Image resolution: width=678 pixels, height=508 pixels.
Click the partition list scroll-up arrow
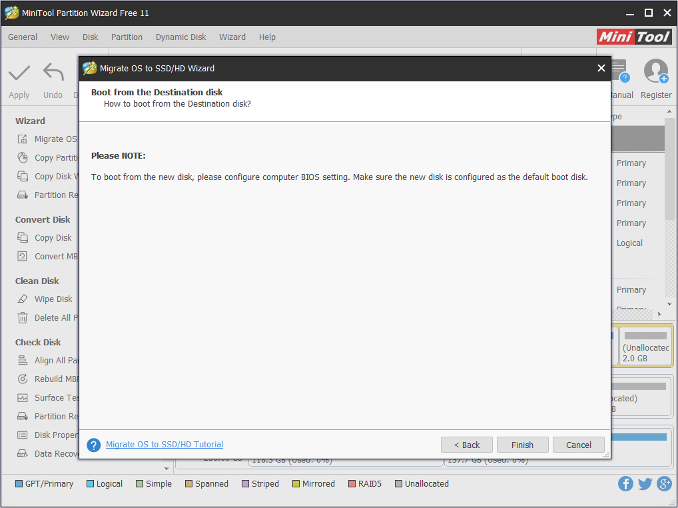(x=669, y=111)
